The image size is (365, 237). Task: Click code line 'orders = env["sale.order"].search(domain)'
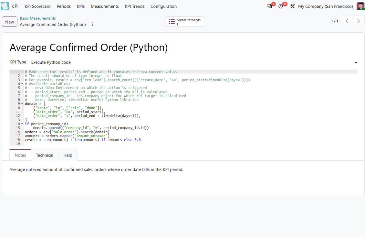tap(67, 132)
